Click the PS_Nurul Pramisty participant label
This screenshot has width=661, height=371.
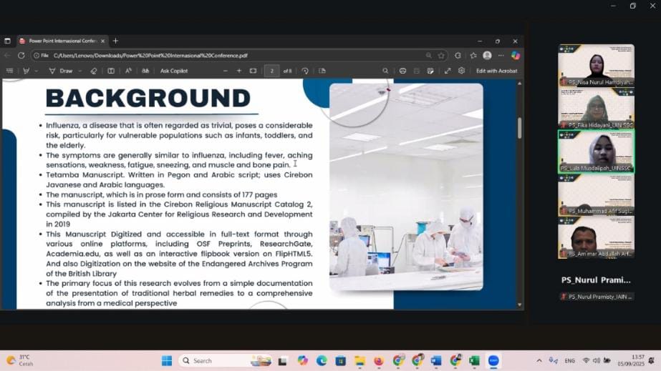tap(597, 297)
